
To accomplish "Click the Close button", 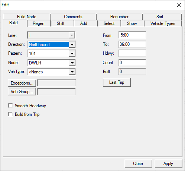I will point(138,164).
